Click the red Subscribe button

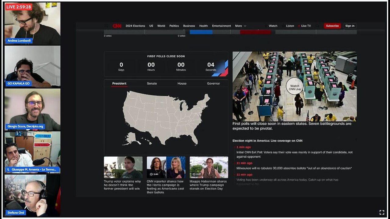pyautogui.click(x=332, y=26)
